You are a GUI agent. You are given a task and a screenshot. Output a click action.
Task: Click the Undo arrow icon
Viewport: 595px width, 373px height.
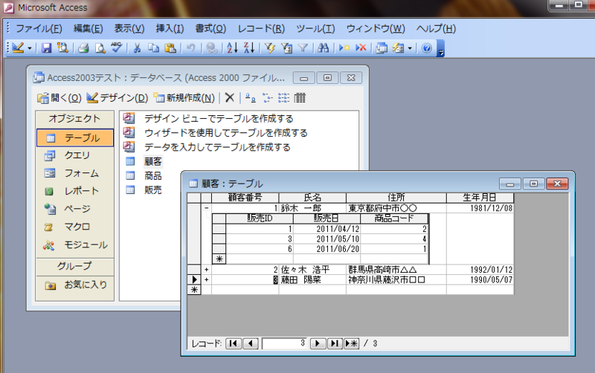tap(191, 48)
